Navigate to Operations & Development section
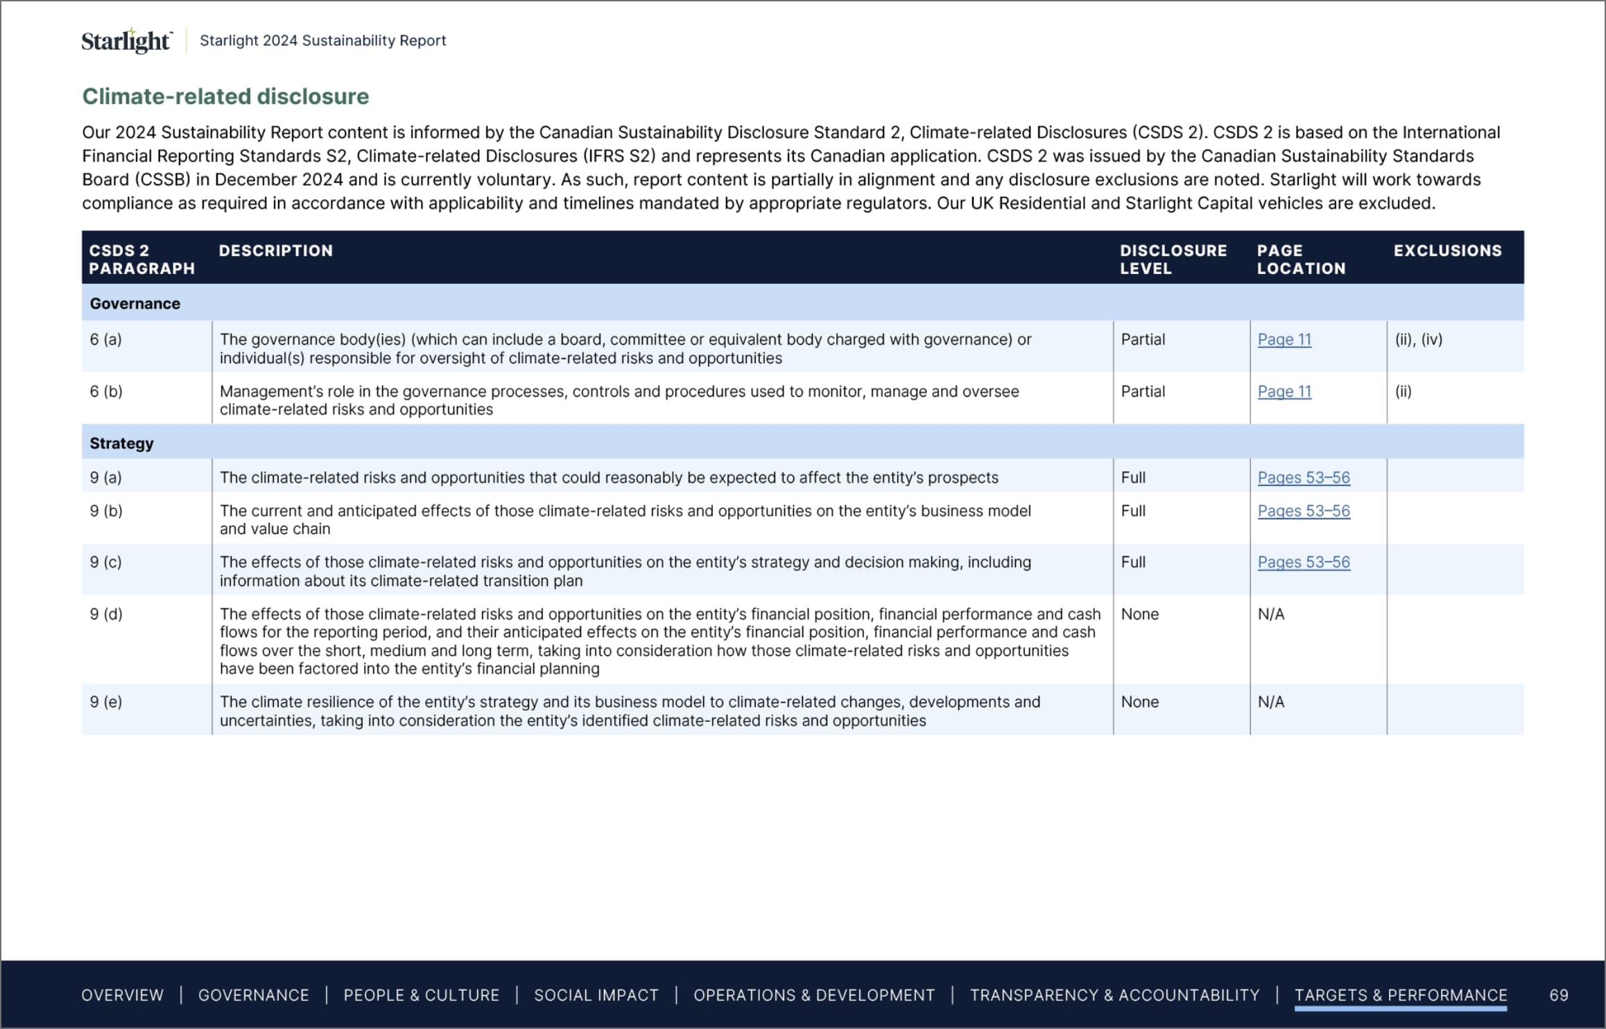The width and height of the screenshot is (1606, 1029). pos(813,994)
